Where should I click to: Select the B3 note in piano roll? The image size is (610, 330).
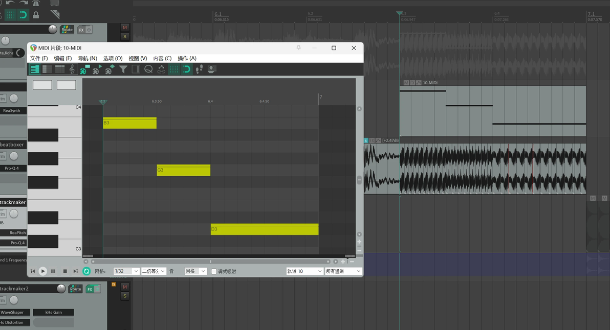129,123
